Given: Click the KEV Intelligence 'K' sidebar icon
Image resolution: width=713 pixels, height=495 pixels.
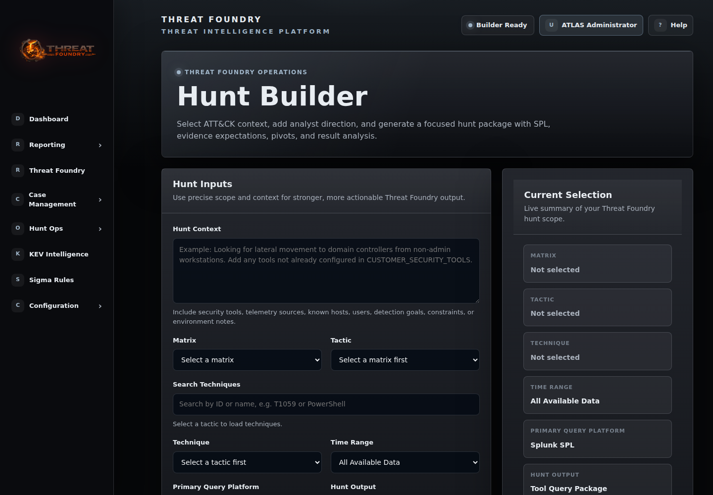Looking at the screenshot, I should coord(18,254).
